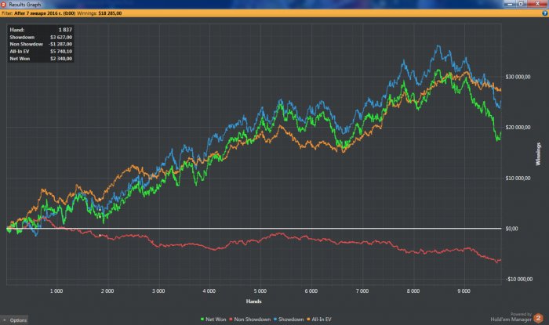This screenshot has width=549, height=325.
Task: Toggle the Non Showdown series via legend label
Action: [253, 319]
